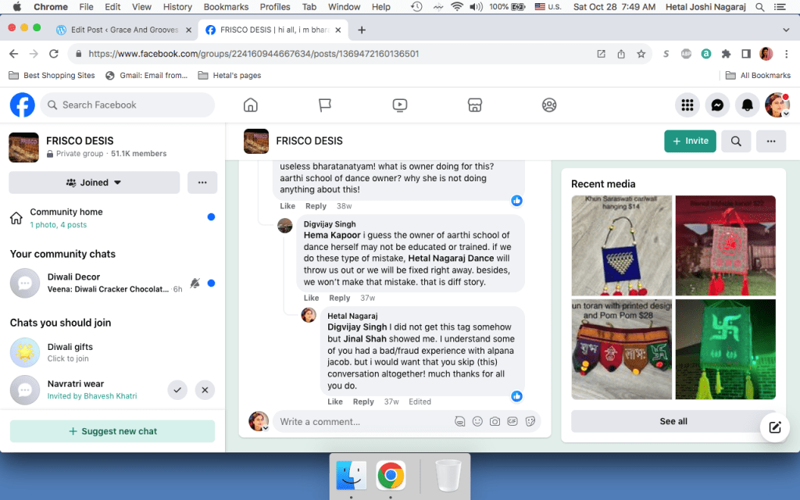Open group header three-dots menu
The image size is (800, 500).
[771, 141]
